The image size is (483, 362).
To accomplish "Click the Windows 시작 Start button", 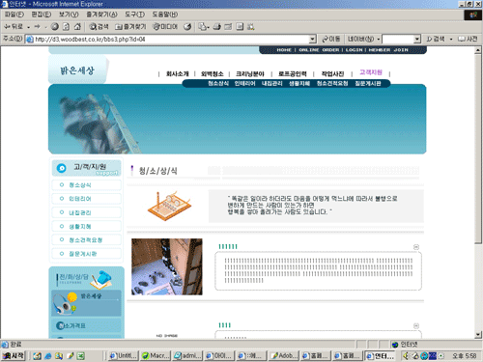I will tap(14, 356).
